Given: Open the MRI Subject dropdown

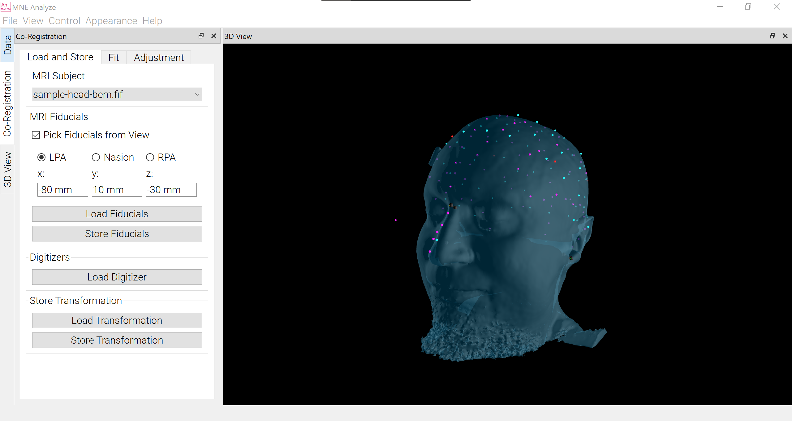Looking at the screenshot, I should click(117, 94).
